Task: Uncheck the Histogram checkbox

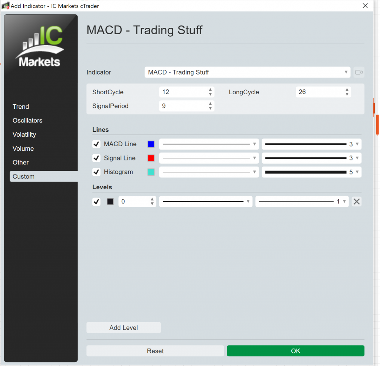Action: click(96, 172)
